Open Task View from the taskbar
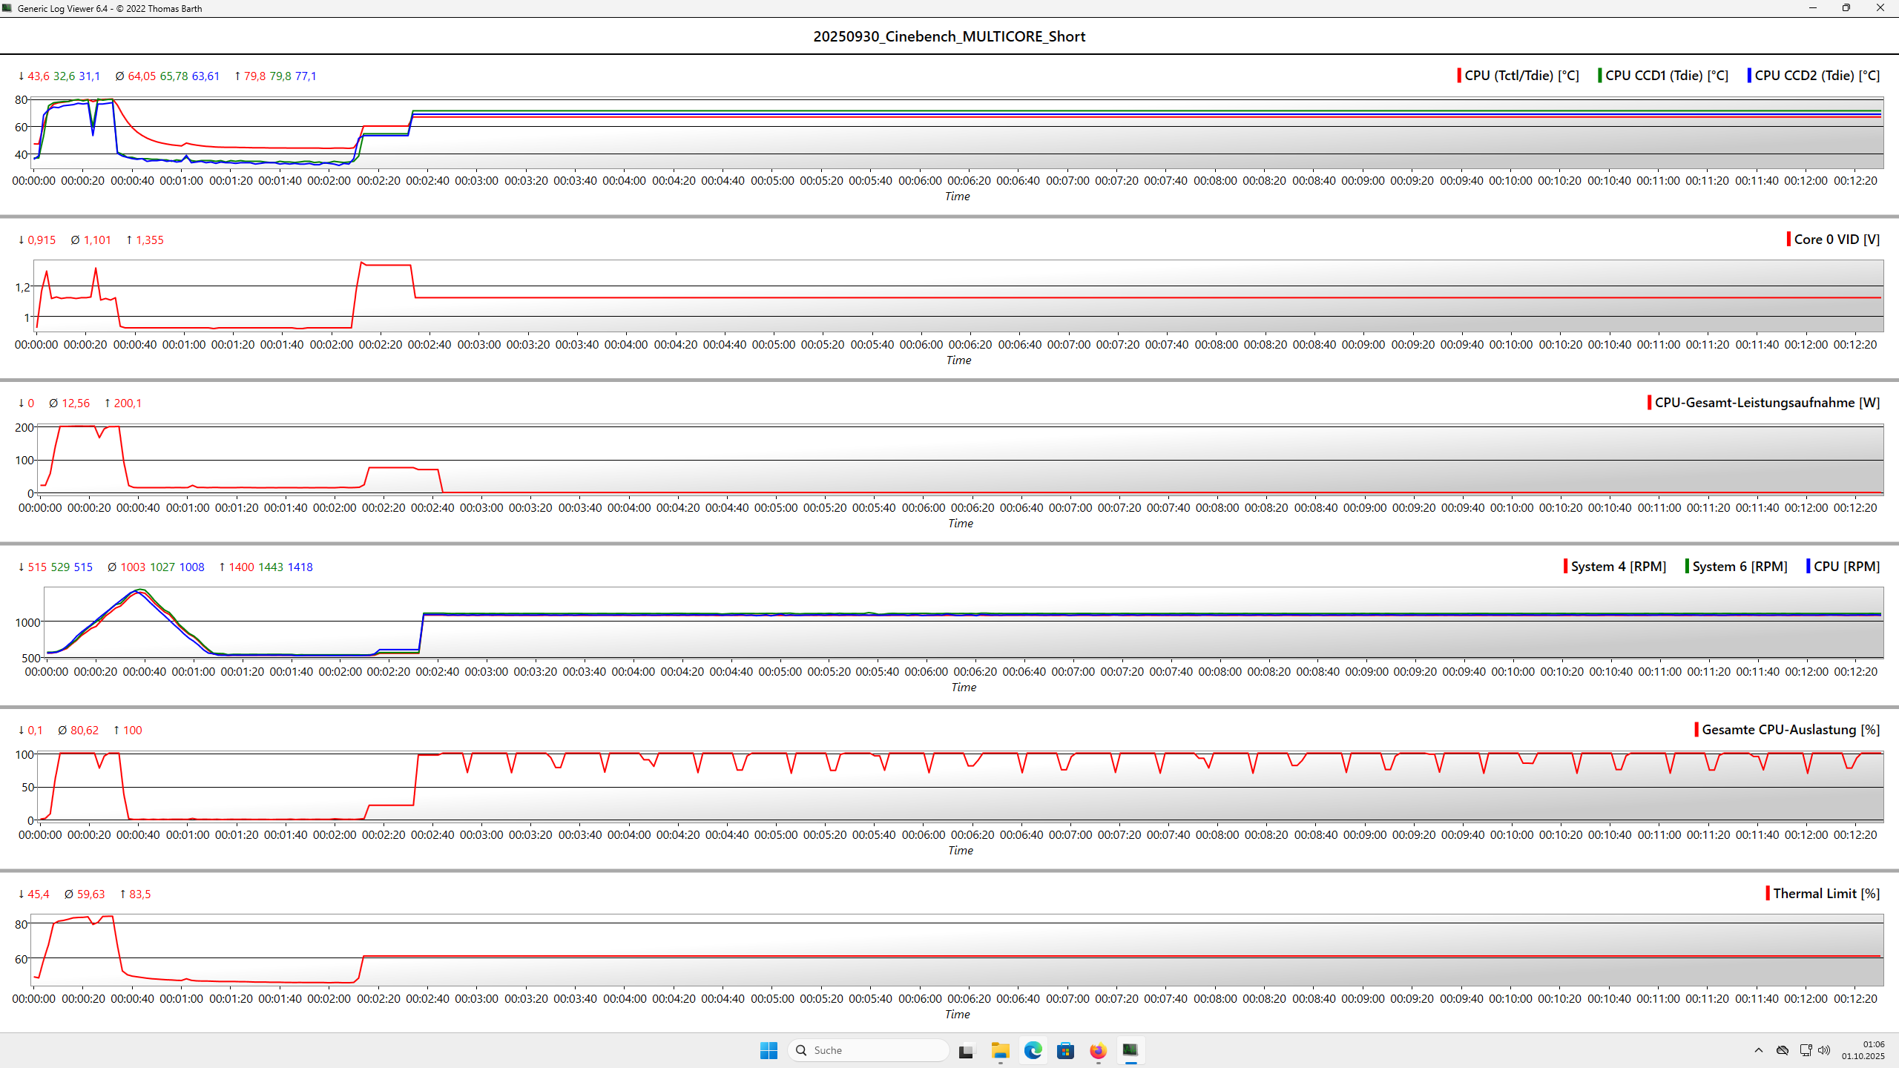 (x=965, y=1050)
